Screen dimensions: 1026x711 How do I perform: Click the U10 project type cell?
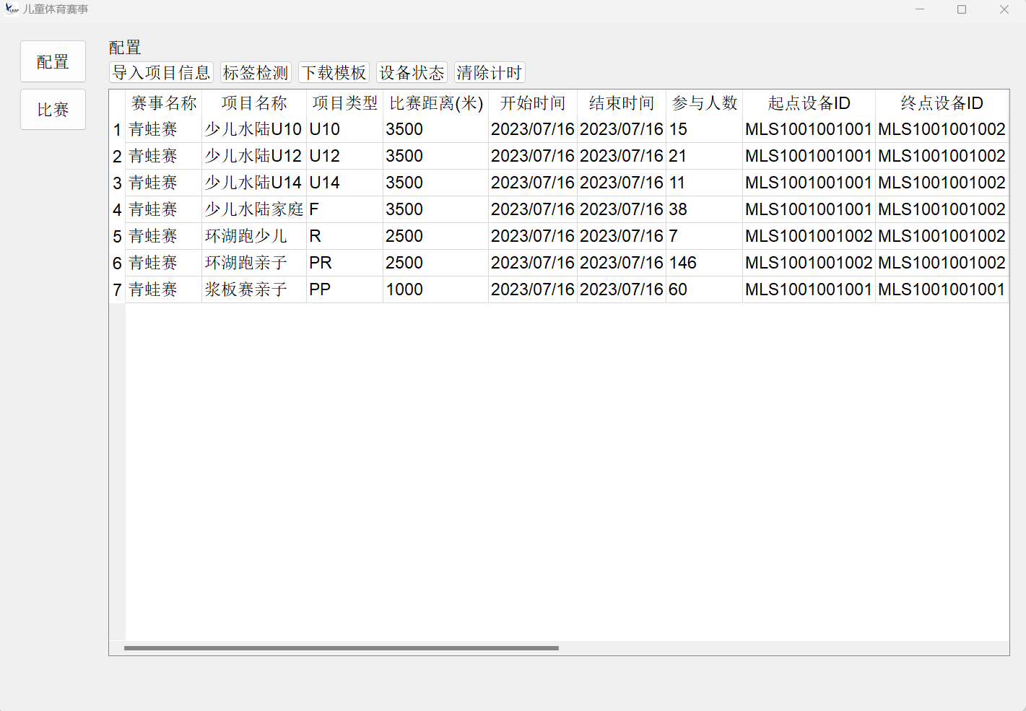coord(345,129)
